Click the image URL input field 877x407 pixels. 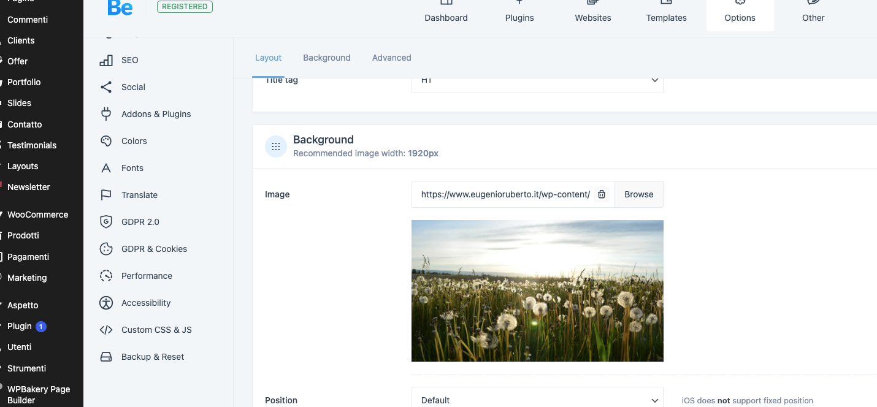pyautogui.click(x=504, y=194)
